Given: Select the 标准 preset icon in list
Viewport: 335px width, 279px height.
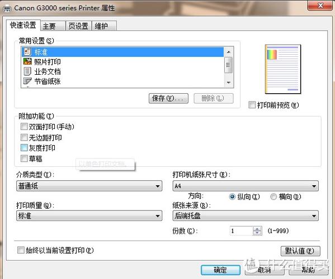Looking at the screenshot, I should [27, 52].
